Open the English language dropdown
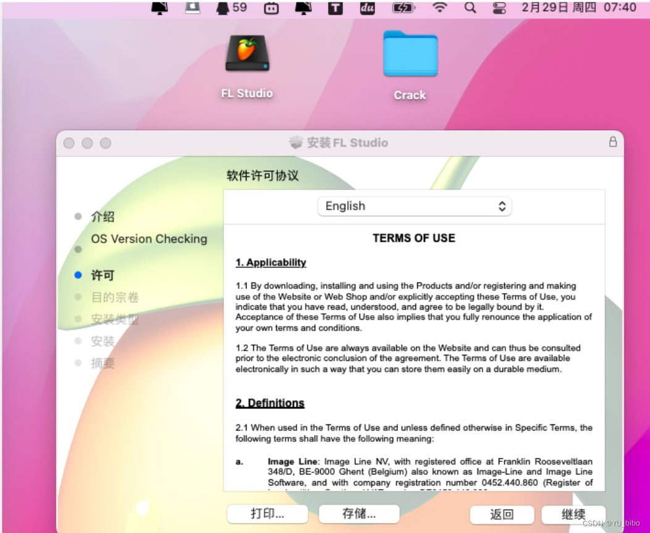The height and width of the screenshot is (533, 650). pos(415,206)
